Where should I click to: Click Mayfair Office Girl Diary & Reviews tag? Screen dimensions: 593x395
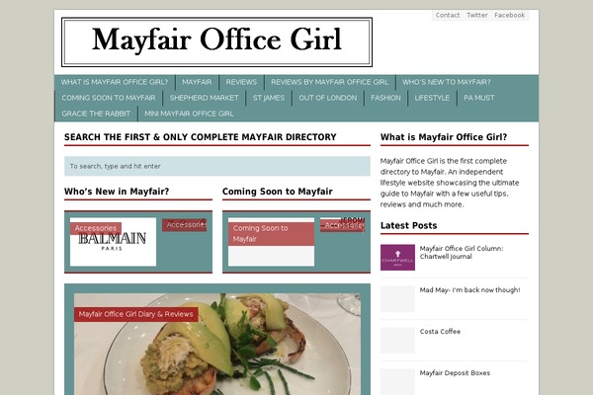point(135,314)
